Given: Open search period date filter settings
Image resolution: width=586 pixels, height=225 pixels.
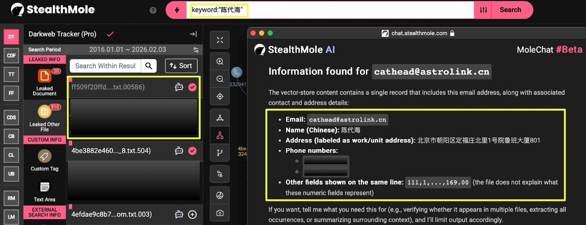Looking at the screenshot, I should pyautogui.click(x=196, y=50).
